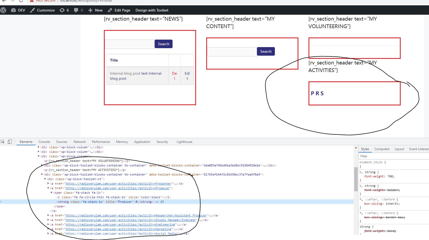This screenshot has width=429, height=240.
Task: Collapse the activity=Producer anchor node
Action: 48,188
